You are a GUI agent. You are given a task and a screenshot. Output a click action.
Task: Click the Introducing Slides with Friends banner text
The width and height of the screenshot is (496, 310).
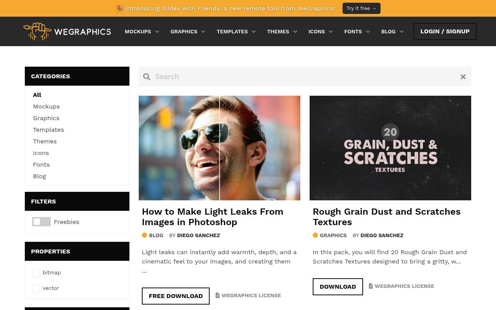pos(230,8)
